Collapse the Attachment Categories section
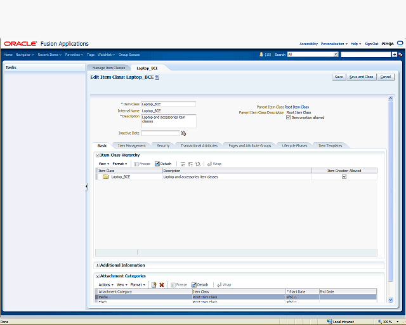Screen dimensions: 406x325 coord(98,276)
